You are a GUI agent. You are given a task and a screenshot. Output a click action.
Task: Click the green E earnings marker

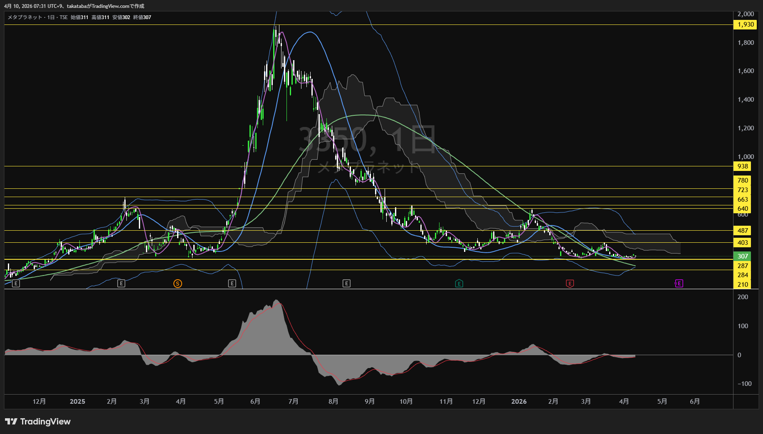coord(459,283)
